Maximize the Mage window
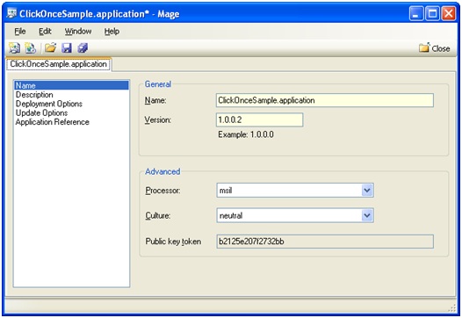This screenshot has height=318, width=462. point(432,13)
